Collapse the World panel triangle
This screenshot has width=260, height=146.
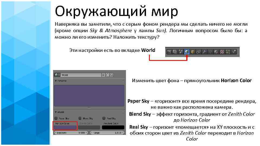pos(56,112)
